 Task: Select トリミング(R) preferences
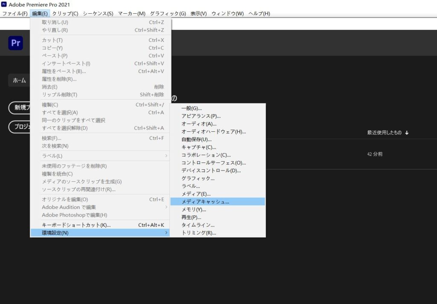click(198, 233)
